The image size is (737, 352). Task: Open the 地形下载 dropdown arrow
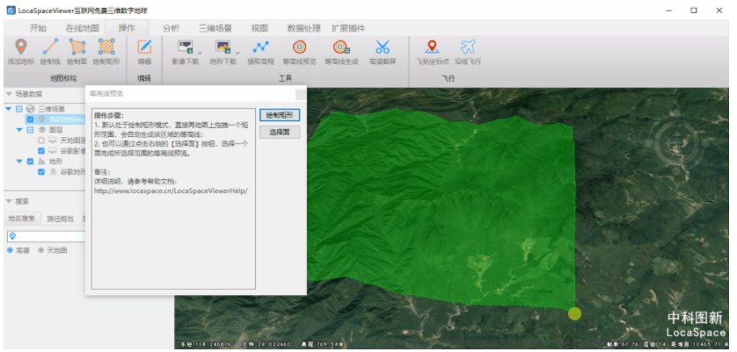237,53
